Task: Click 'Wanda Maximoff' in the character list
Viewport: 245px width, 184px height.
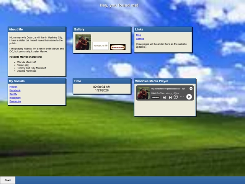Action: pos(27,62)
